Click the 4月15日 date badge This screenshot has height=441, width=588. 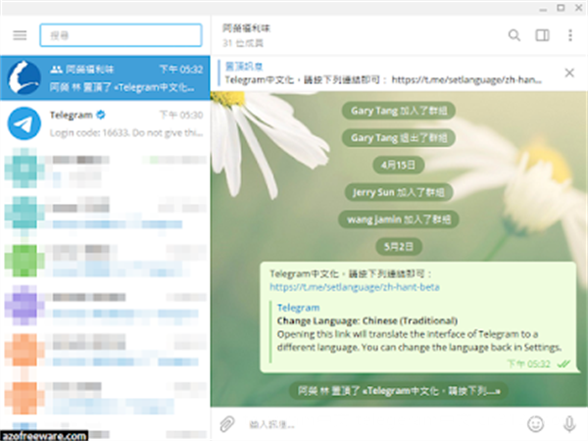point(399,165)
